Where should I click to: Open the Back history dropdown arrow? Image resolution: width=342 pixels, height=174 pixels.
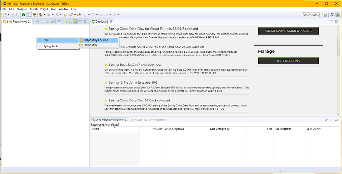click(110, 15)
